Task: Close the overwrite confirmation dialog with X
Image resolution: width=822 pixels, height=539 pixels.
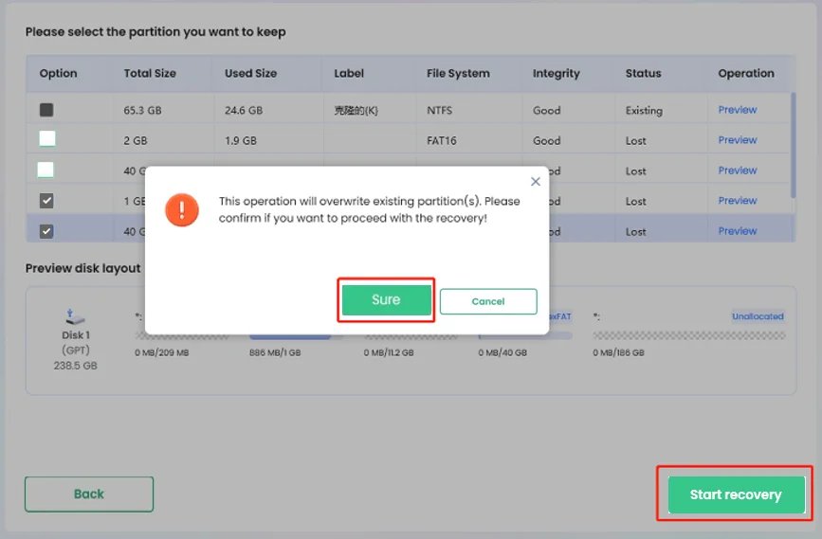Action: (536, 182)
